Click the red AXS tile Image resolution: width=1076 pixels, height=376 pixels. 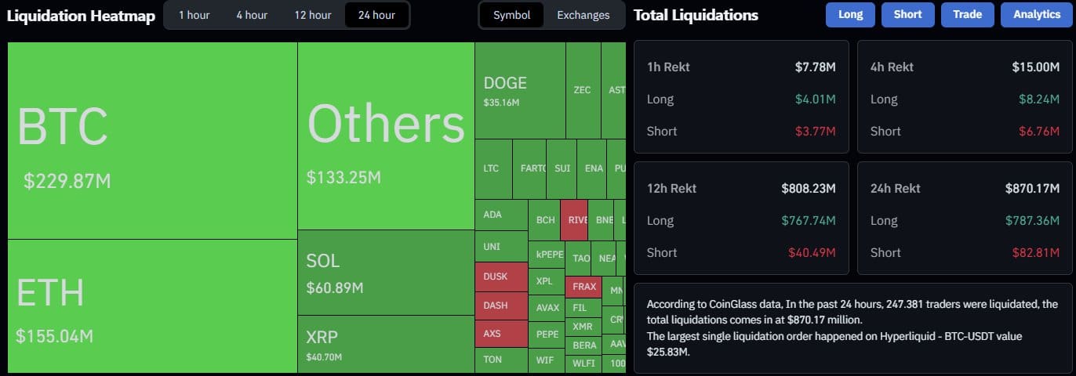(501, 334)
